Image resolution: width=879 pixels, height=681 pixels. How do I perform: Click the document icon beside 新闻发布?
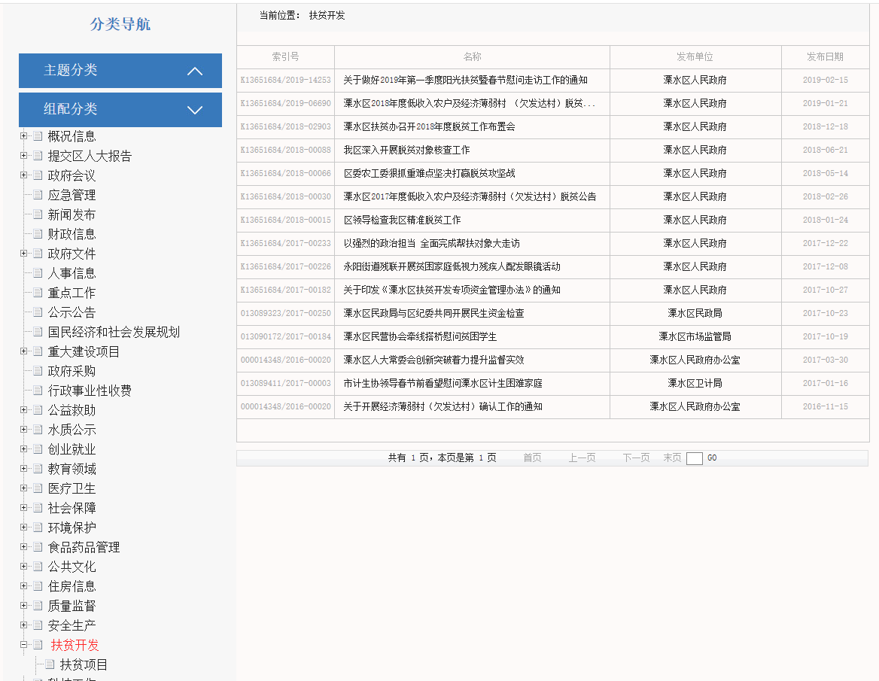pos(38,214)
